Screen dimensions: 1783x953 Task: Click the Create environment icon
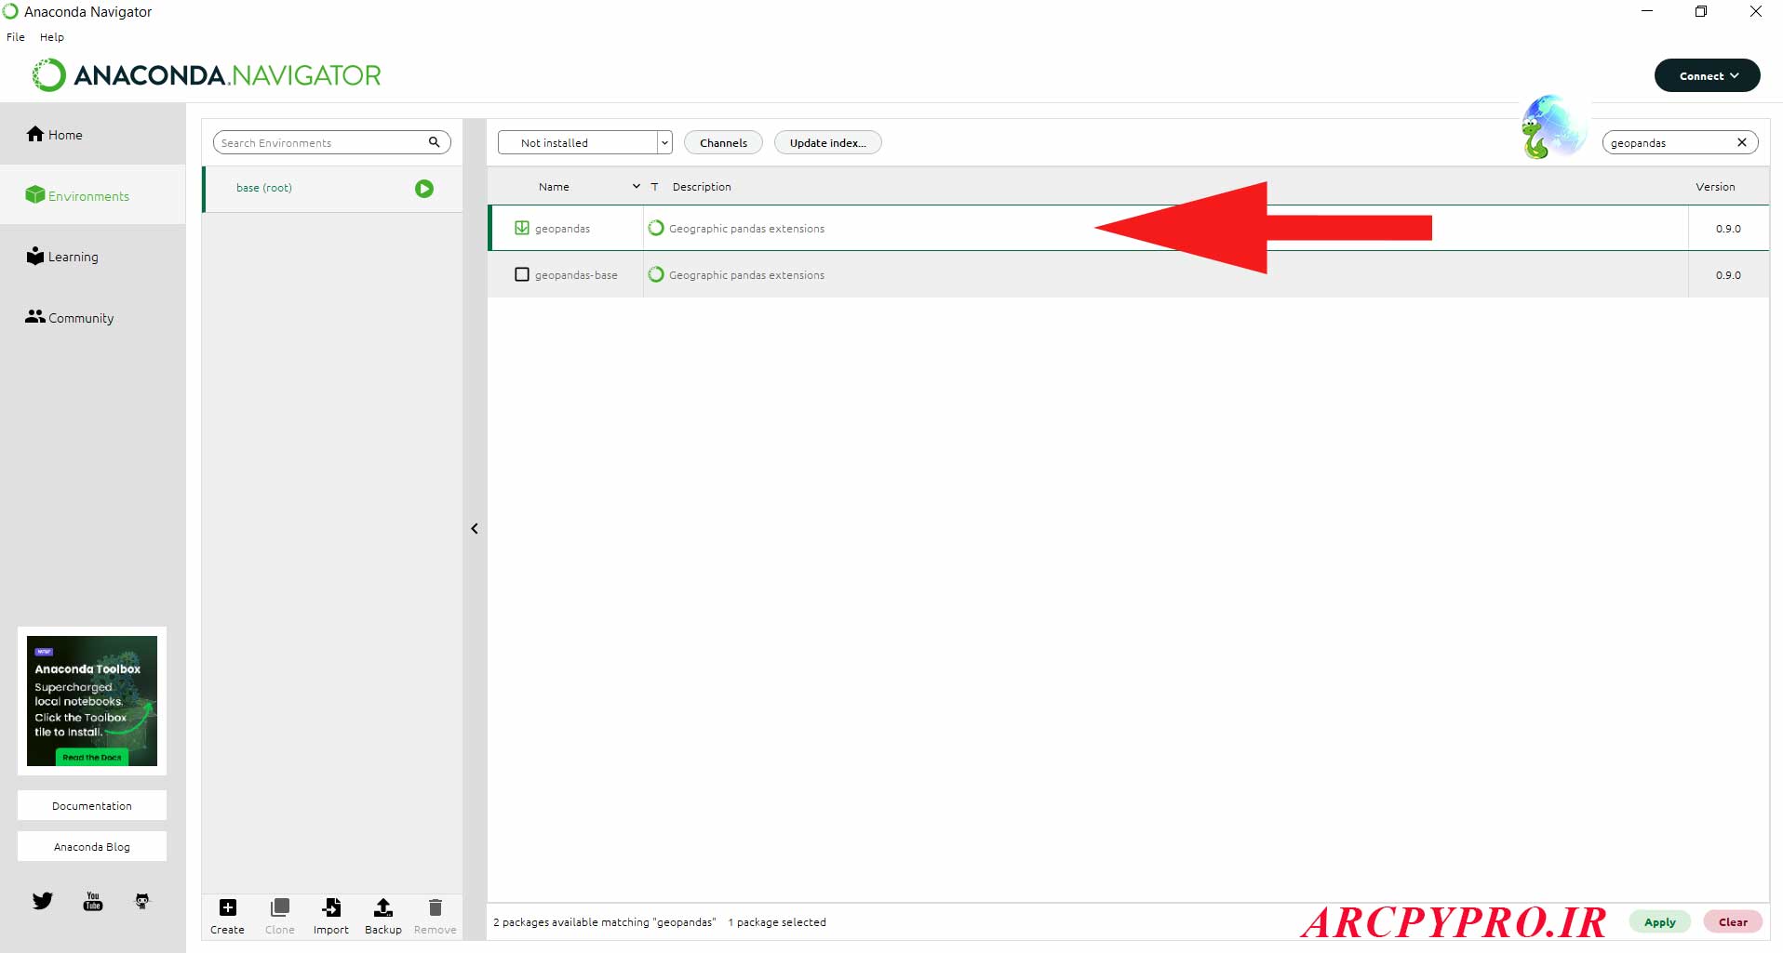[x=227, y=908]
